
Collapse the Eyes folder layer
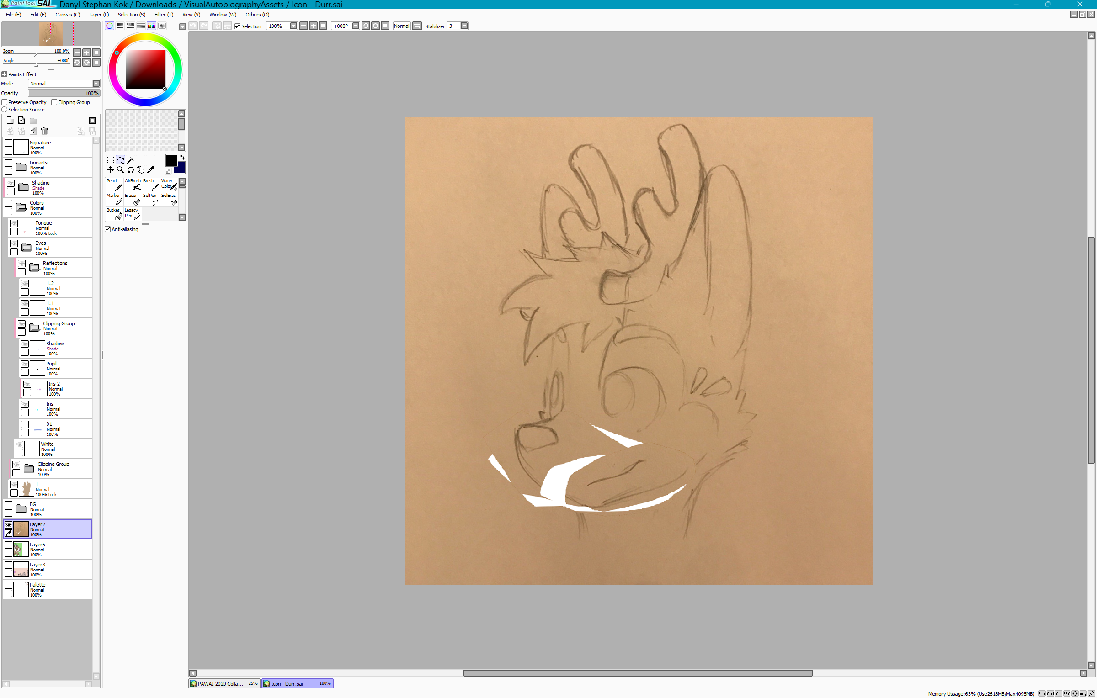[27, 247]
